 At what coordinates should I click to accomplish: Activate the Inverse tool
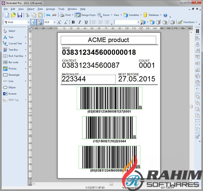[x=12, y=94]
